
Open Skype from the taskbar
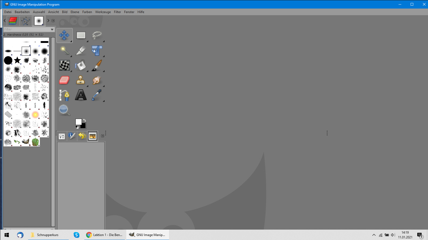77,235
